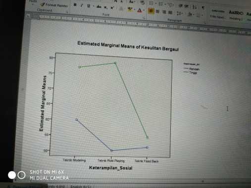This screenshot has width=251, height=188.
Task: Apply the text highlight color
Action: point(130,9)
